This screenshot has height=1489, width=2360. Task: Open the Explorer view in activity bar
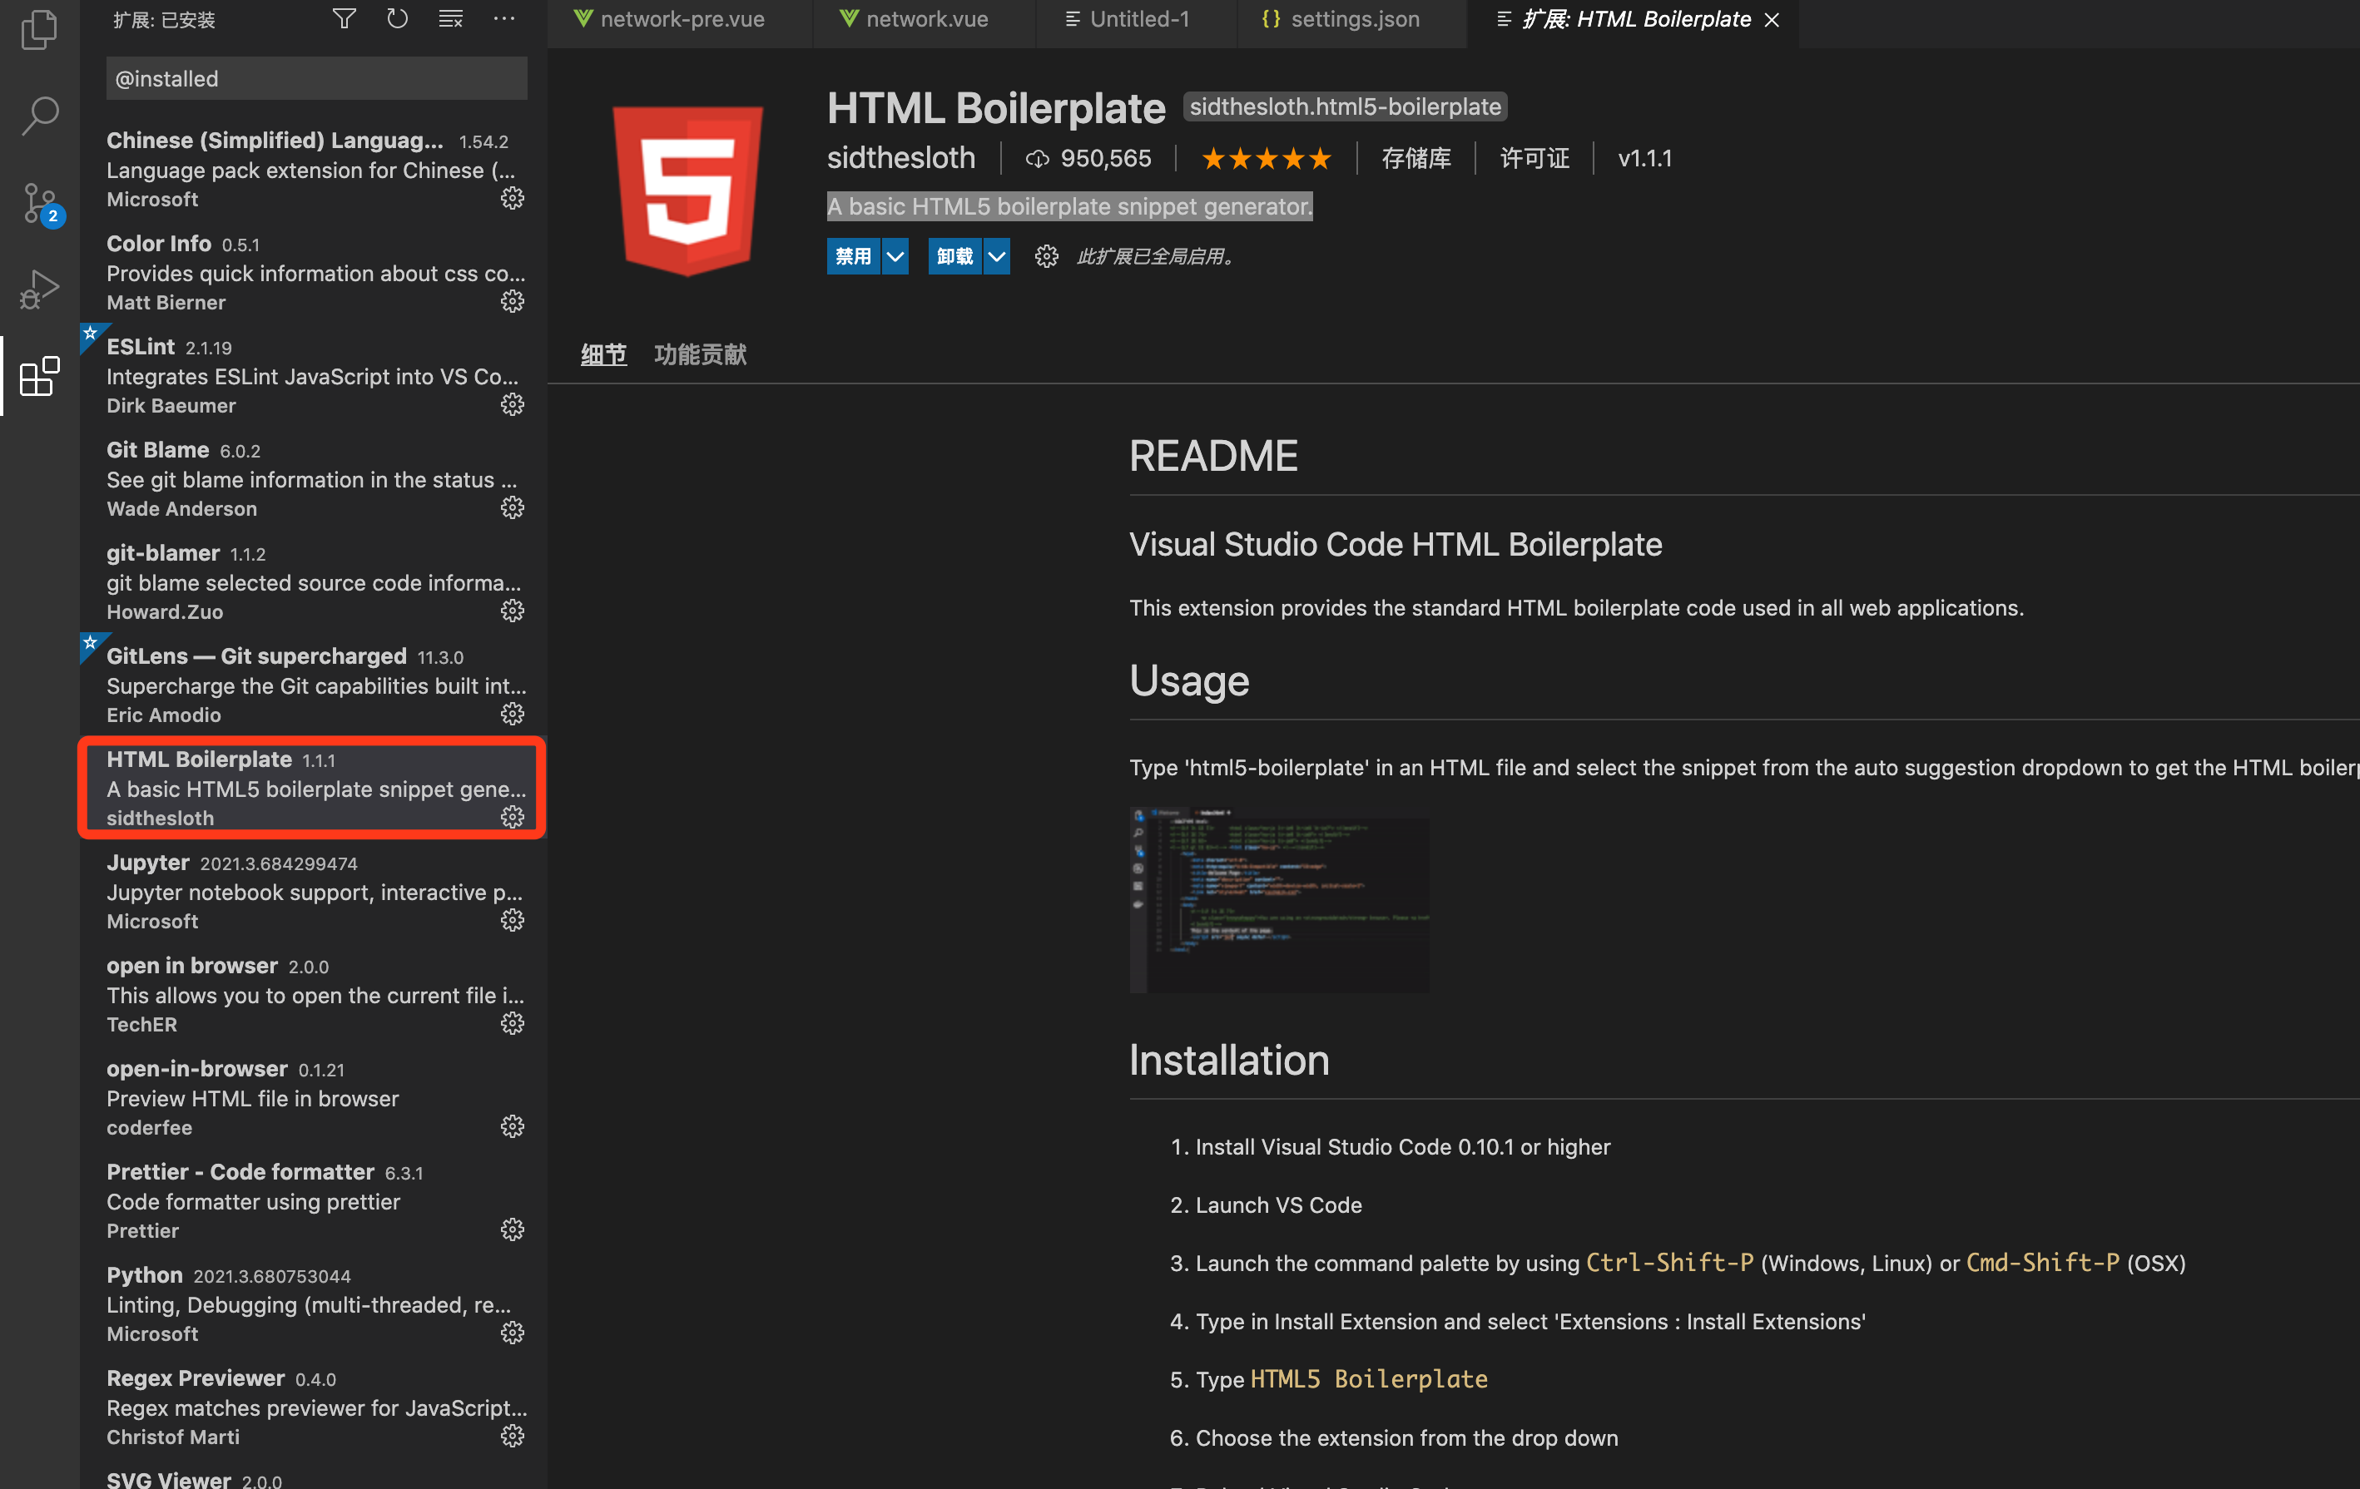pos(39,29)
